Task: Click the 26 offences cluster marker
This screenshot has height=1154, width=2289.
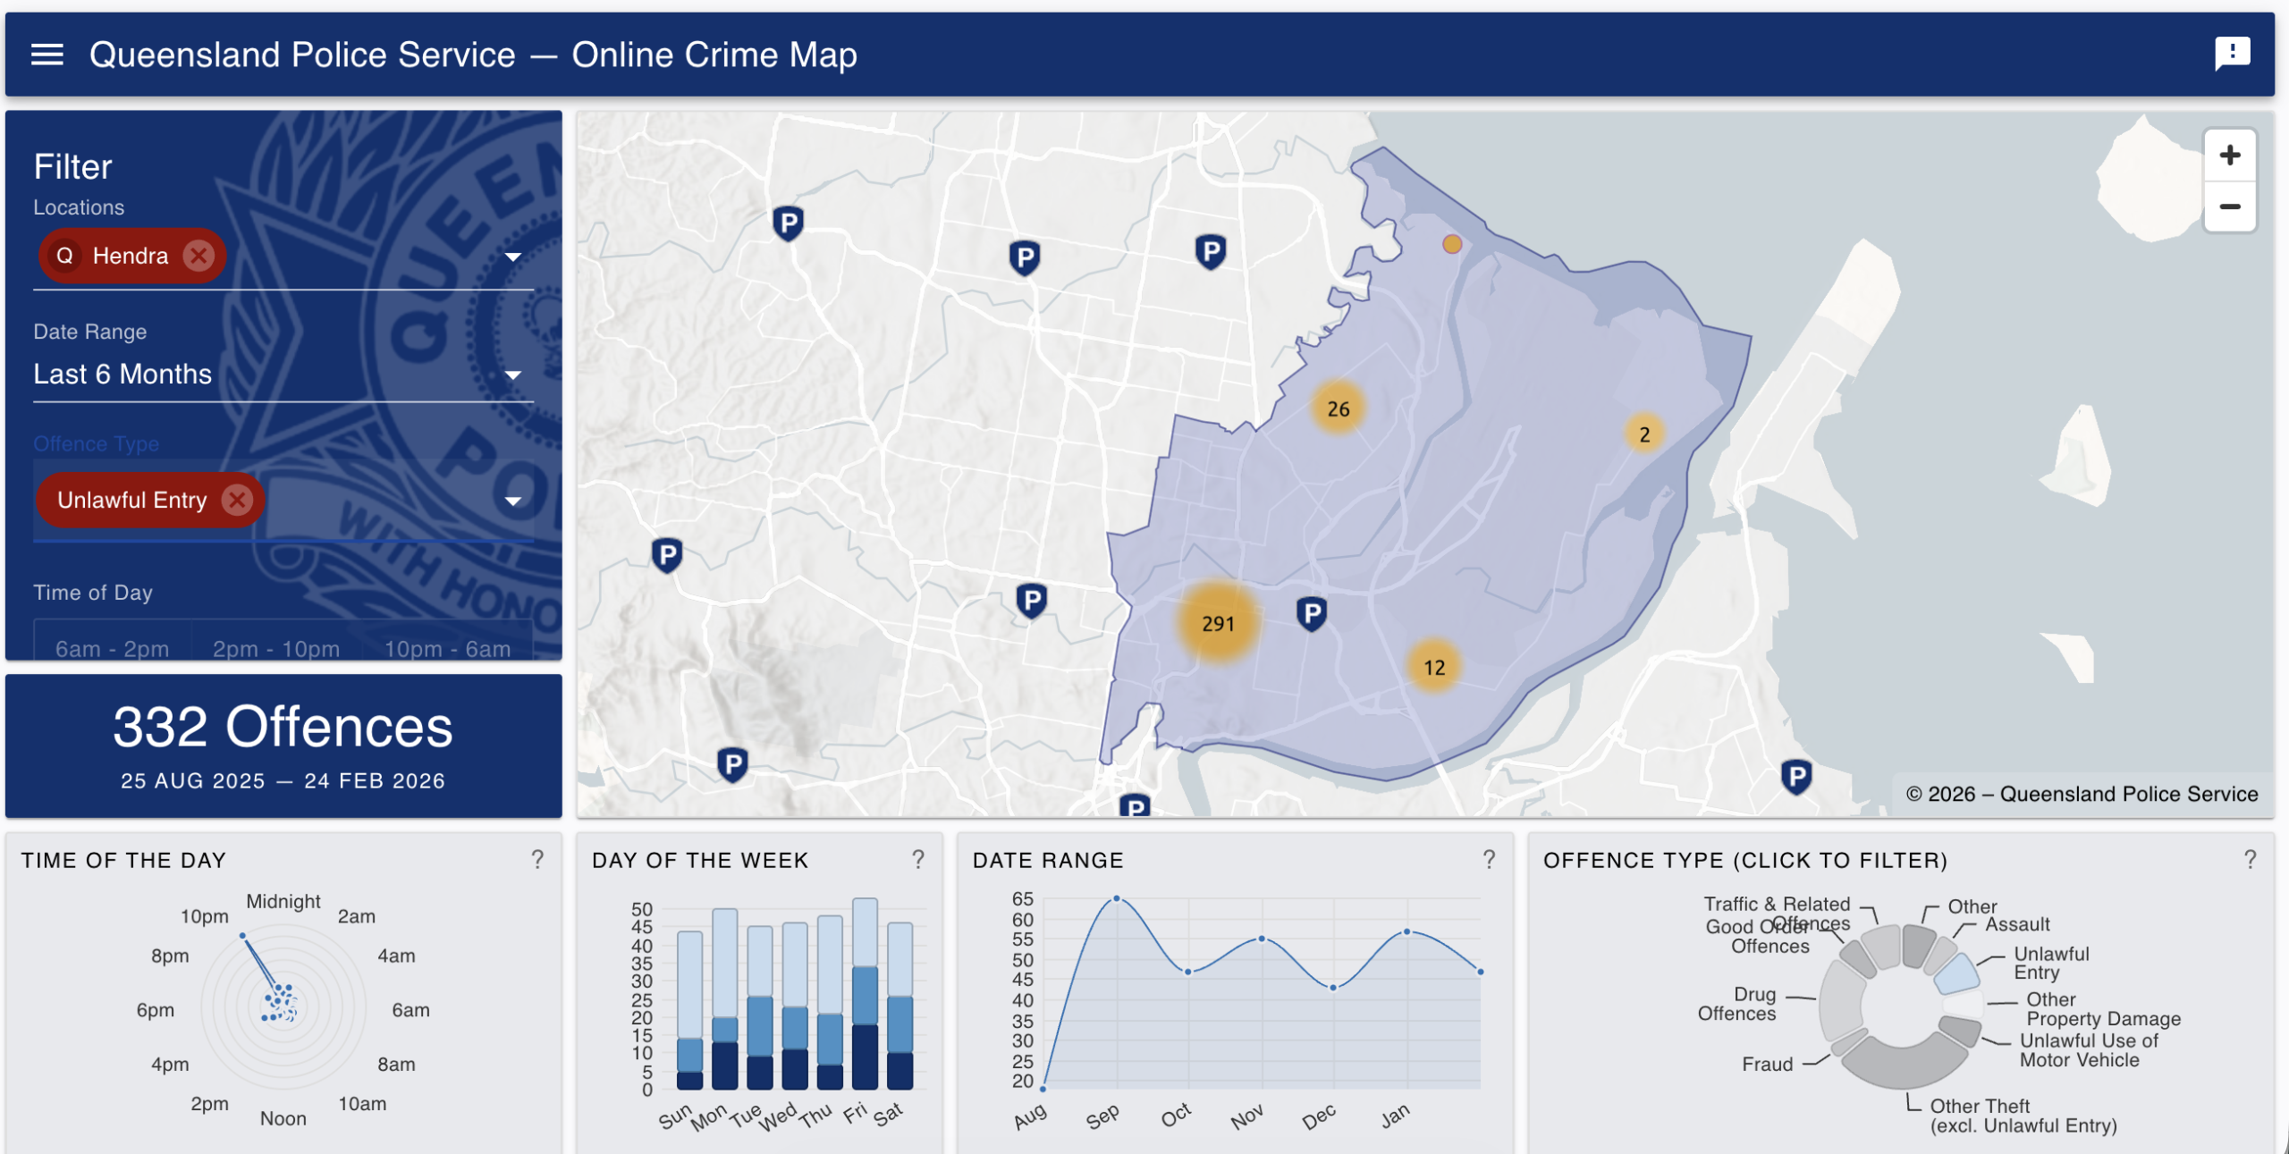Action: (1338, 409)
